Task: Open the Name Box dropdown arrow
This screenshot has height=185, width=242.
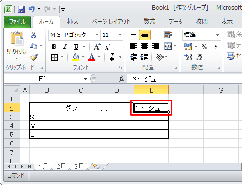Action: coord(85,79)
